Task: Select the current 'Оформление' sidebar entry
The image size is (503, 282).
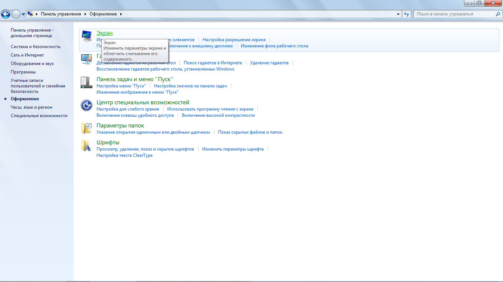Action: 25,99
